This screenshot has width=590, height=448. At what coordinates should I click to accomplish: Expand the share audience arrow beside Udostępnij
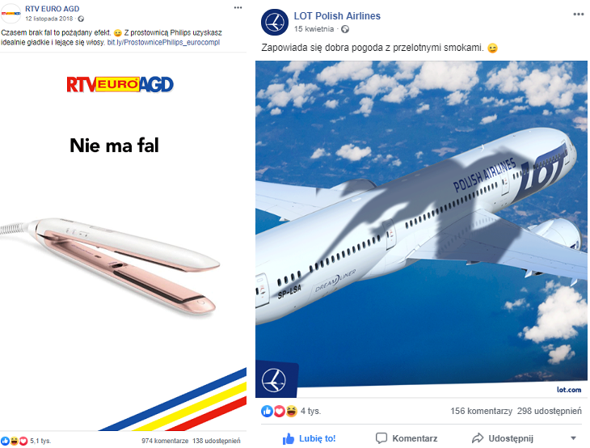point(573,438)
